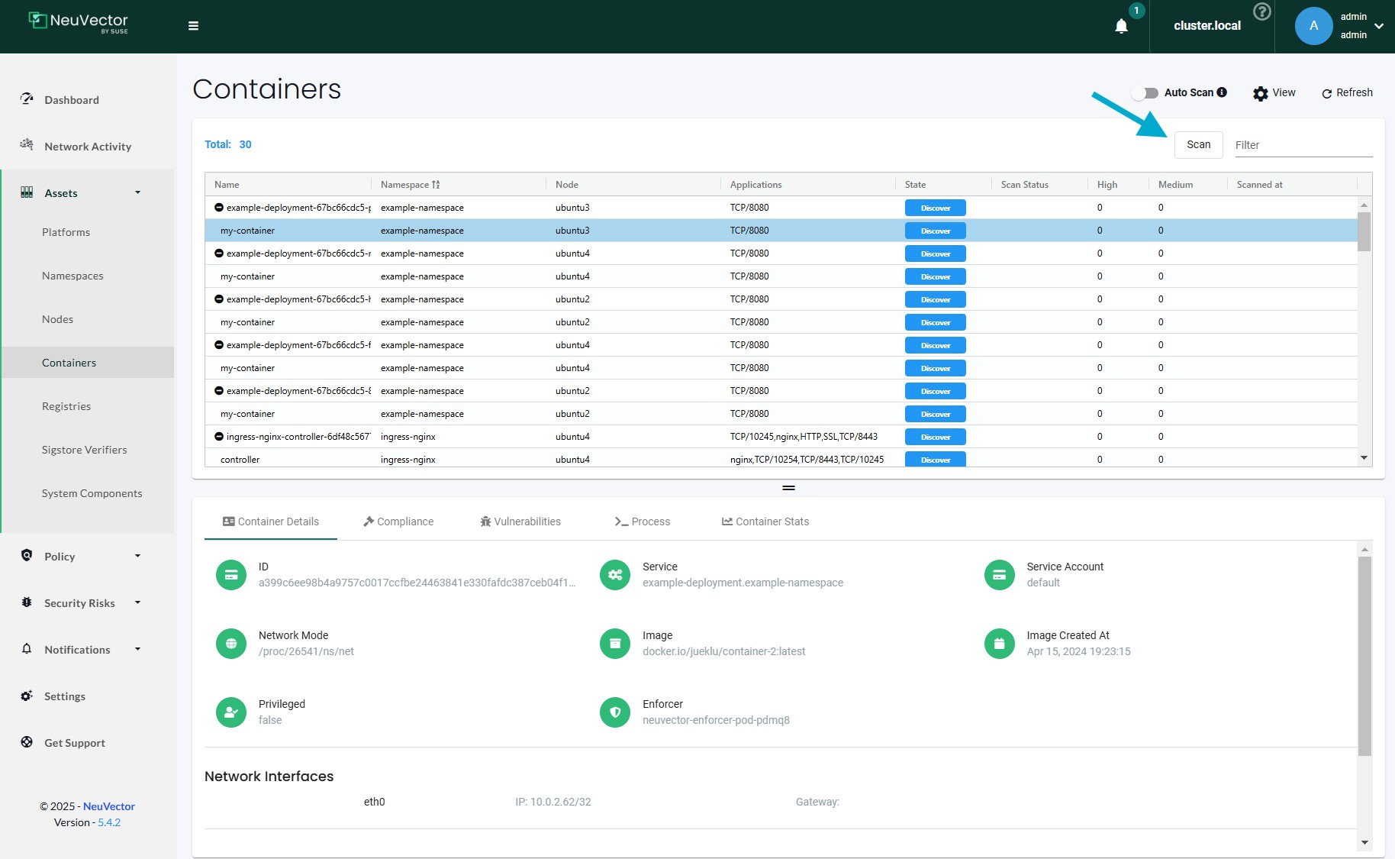
Task: Select the Security Risks shield icon
Action: 27,602
